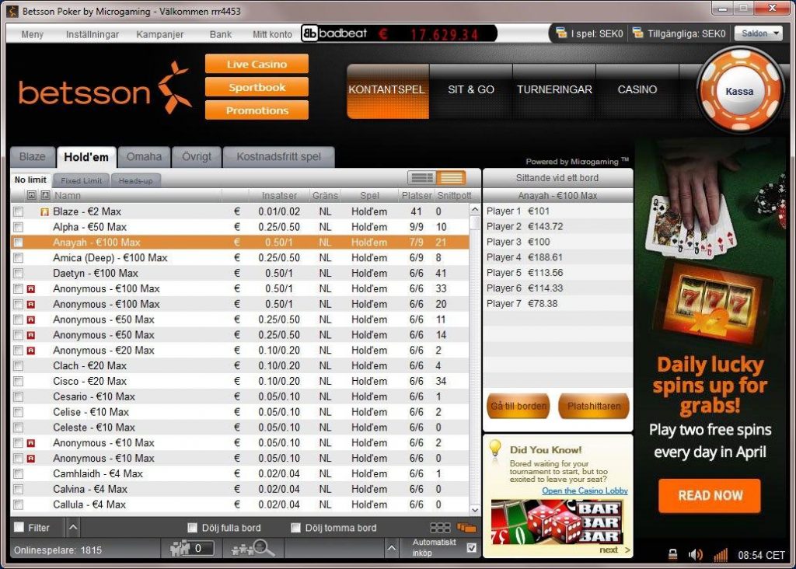
Task: Click the Blaze icon on the Blaze €2 Max row
Action: [x=44, y=211]
